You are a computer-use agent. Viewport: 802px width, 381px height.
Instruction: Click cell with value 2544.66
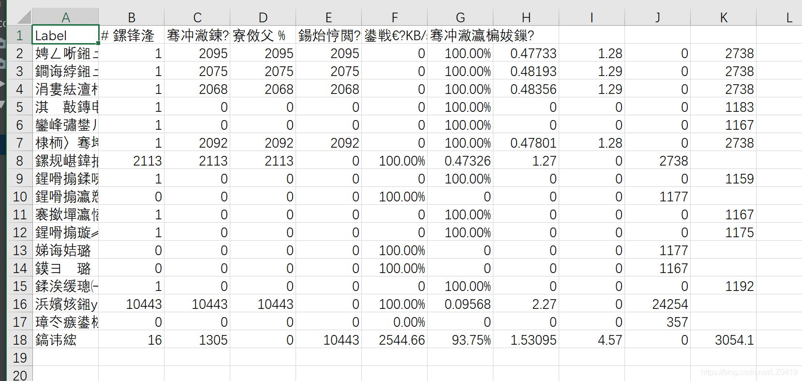[x=395, y=340]
